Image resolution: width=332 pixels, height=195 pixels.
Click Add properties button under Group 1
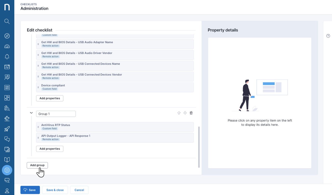50,149
